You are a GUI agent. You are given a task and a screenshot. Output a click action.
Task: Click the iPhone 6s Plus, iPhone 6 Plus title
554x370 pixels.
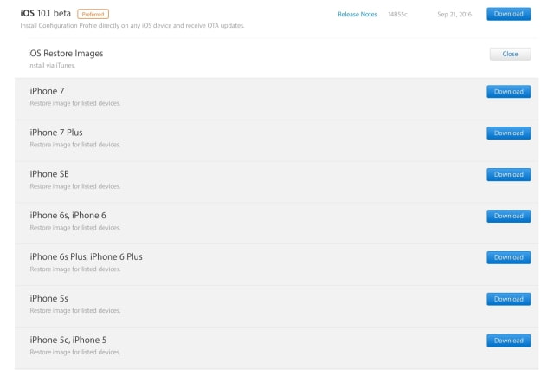pos(87,256)
